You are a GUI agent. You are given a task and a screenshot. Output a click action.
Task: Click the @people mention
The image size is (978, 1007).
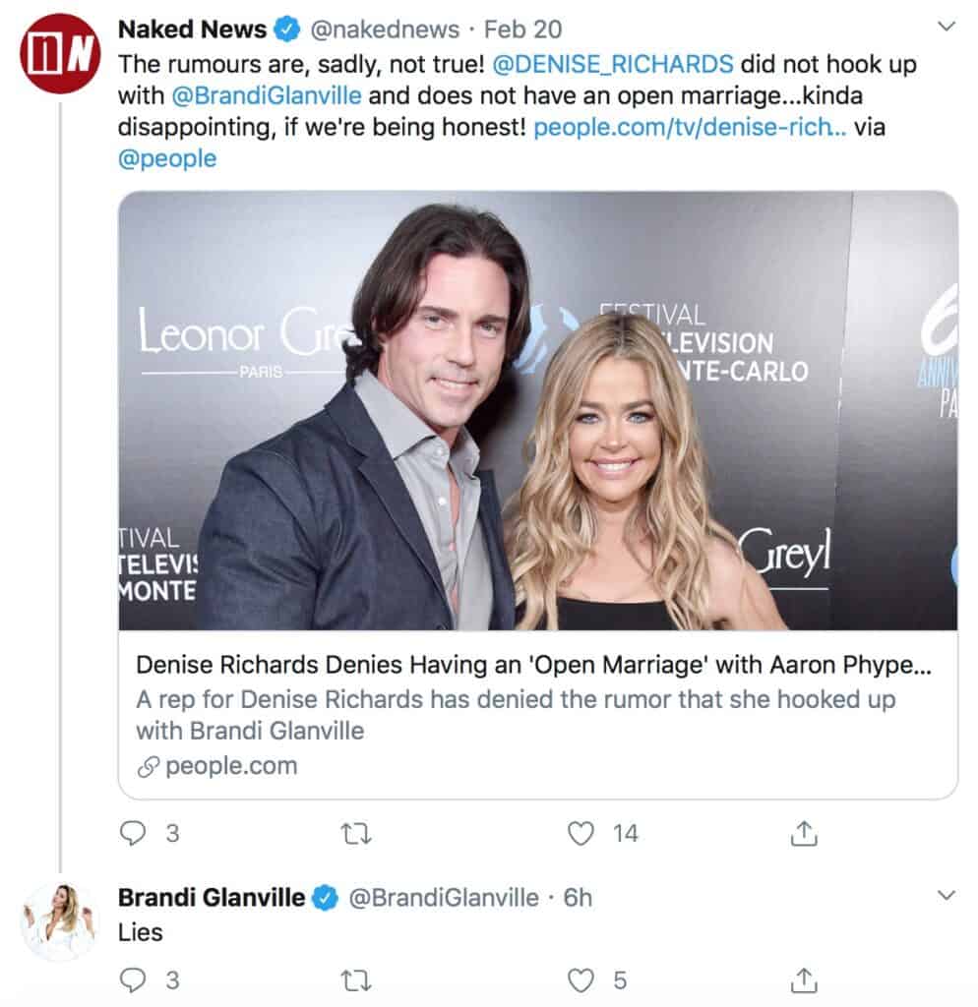click(169, 157)
